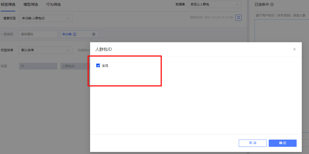Viewport: 309px width, 154px height.
Task: Switch to the 模型筛选 tab
Action: point(31,4)
